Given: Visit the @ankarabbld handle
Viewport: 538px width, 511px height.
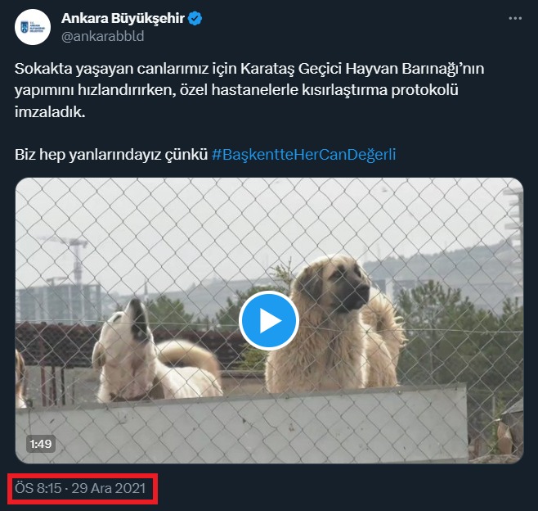Looking at the screenshot, I should 102,36.
